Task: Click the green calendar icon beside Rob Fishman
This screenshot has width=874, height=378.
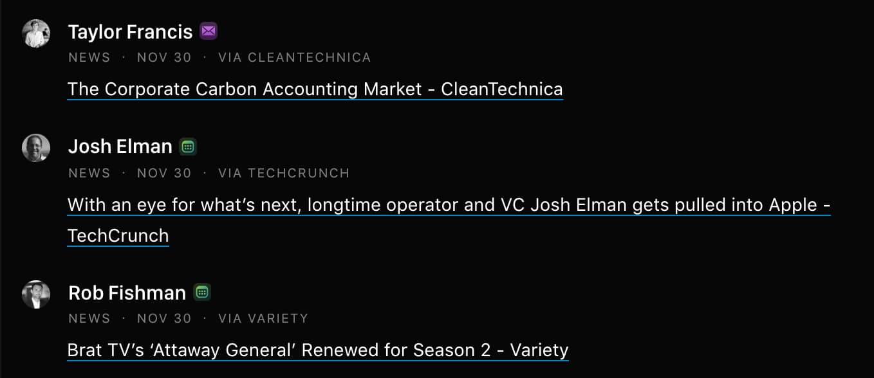Action: click(202, 292)
